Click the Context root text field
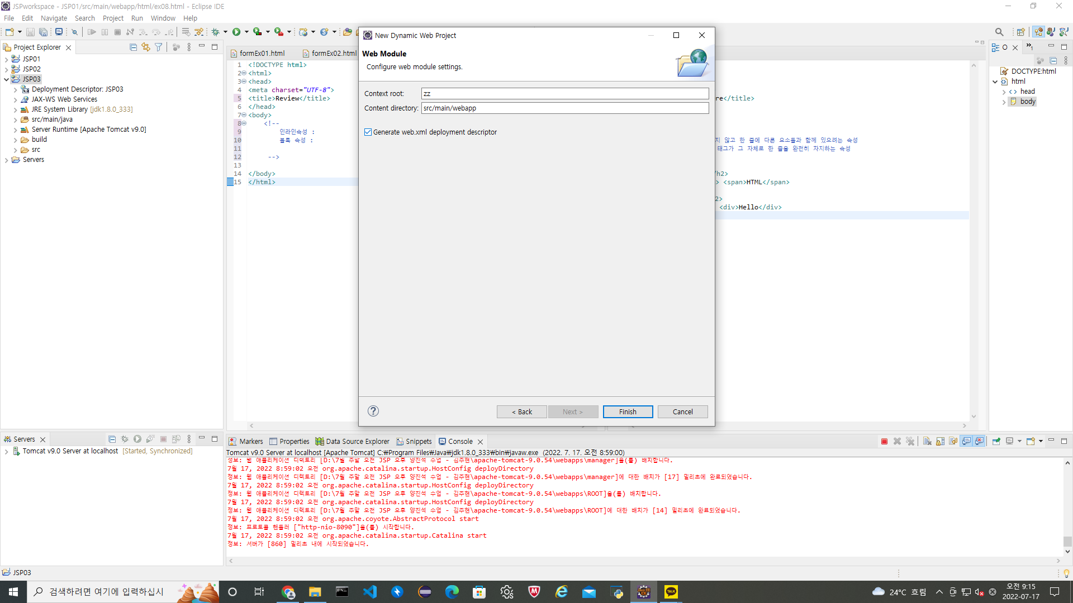The image size is (1073, 603). pos(564,94)
